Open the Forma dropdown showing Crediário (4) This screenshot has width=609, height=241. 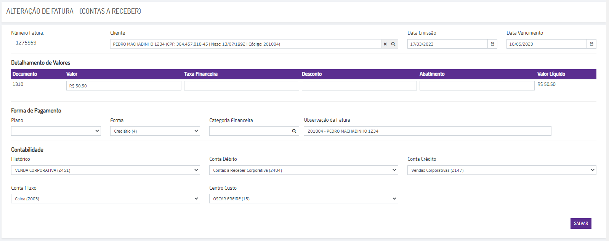(x=155, y=131)
